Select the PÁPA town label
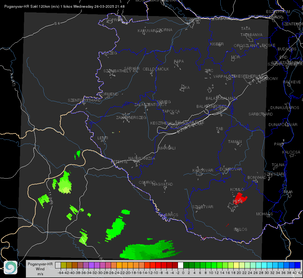The width and height of the screenshot is (303, 278). (x=179, y=61)
